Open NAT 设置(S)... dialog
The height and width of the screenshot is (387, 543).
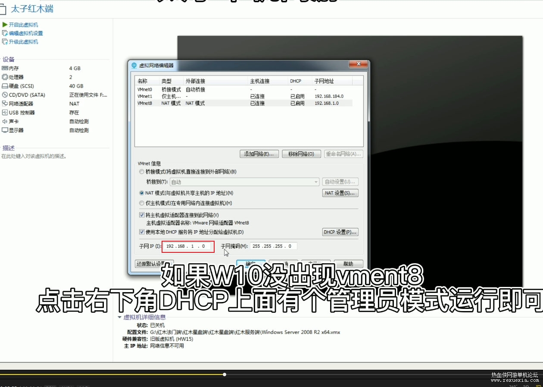point(340,193)
